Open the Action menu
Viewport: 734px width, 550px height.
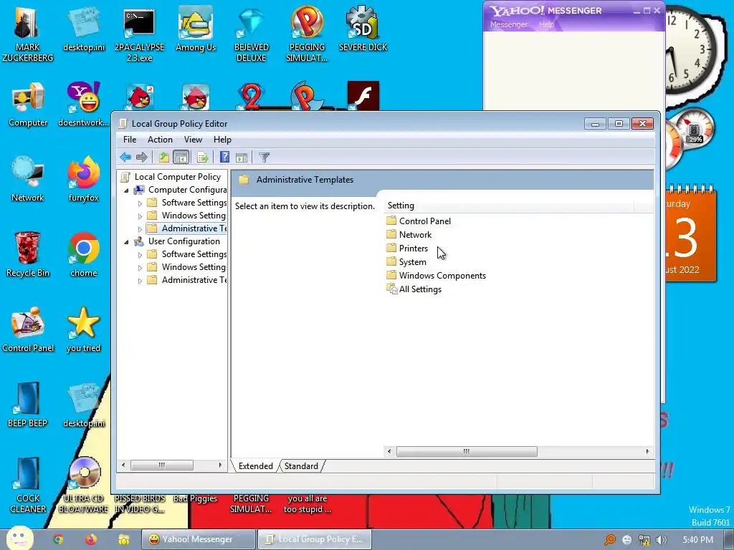point(160,140)
